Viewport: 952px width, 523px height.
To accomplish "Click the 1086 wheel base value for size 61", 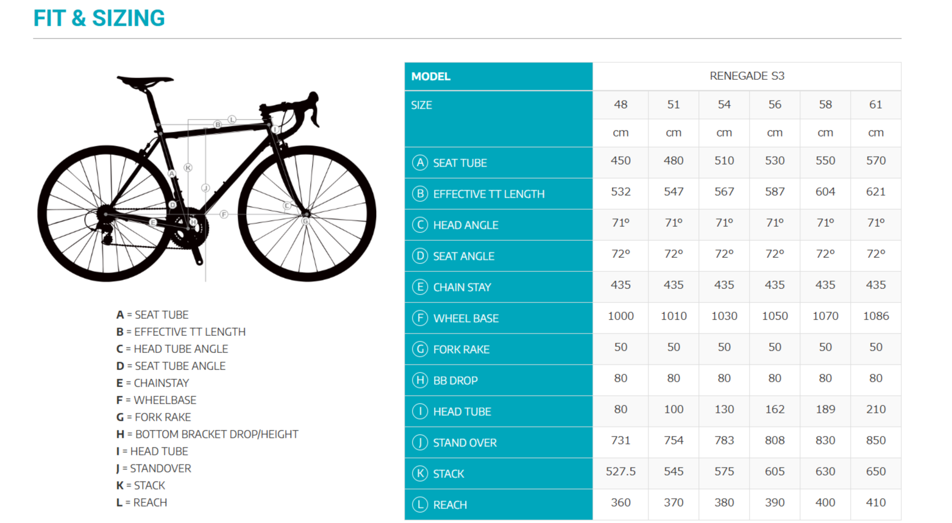I will tap(876, 316).
